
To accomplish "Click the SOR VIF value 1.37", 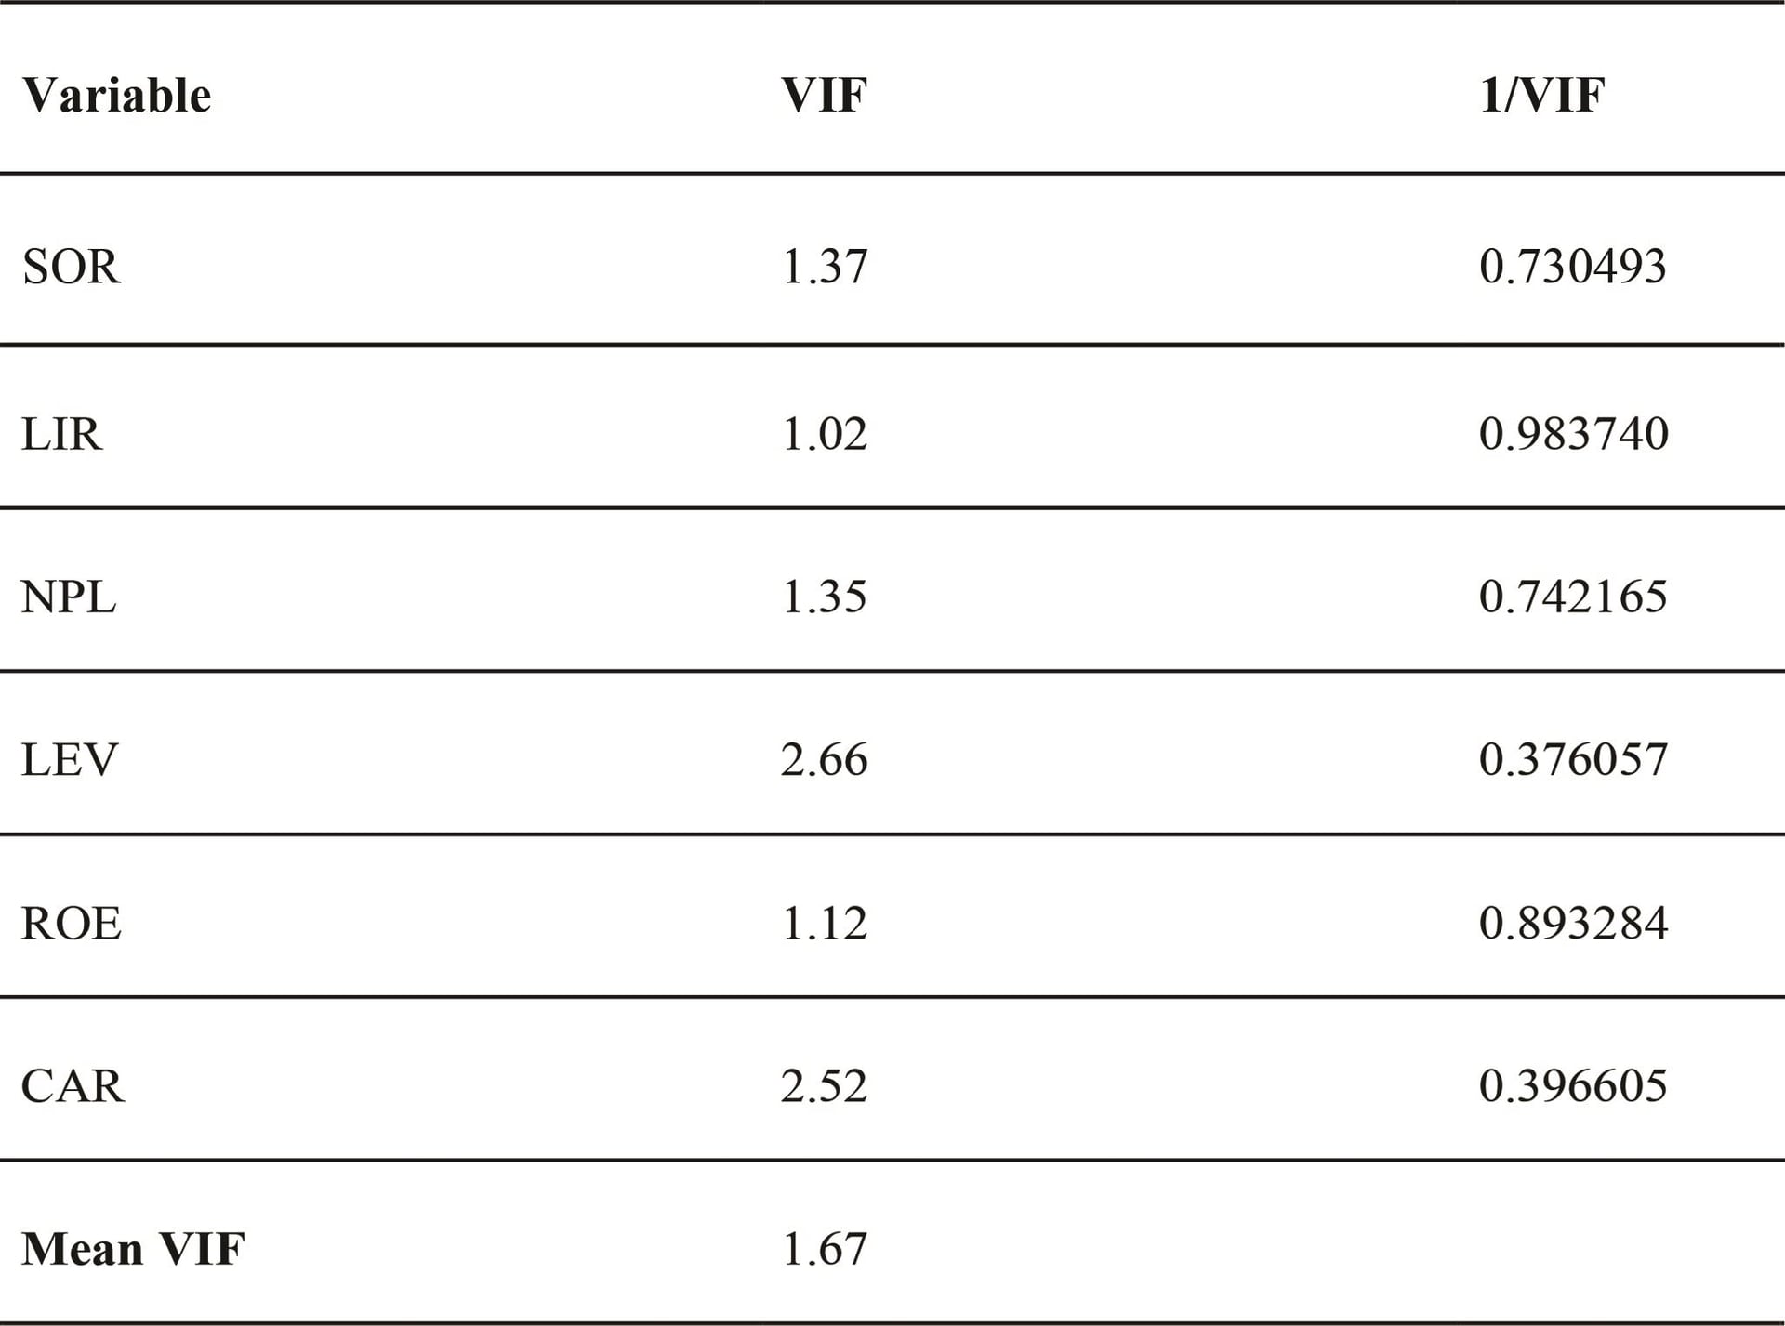I will point(824,267).
